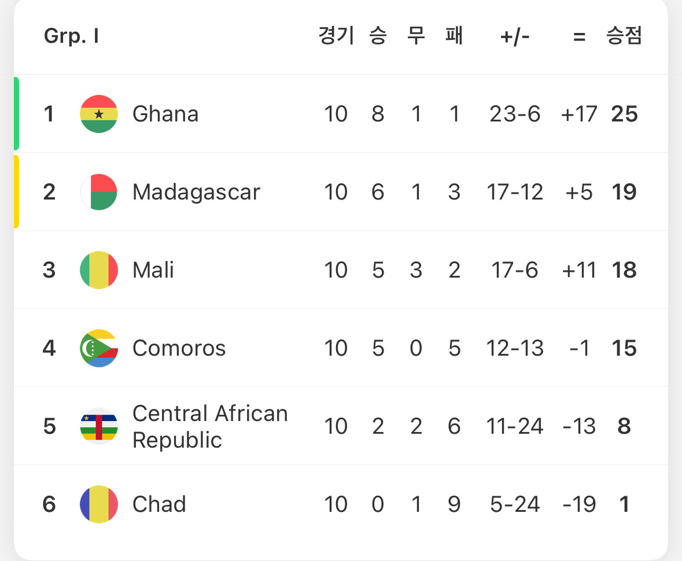The width and height of the screenshot is (682, 561).
Task: Click the +/- goals column header
Action: 515,37
